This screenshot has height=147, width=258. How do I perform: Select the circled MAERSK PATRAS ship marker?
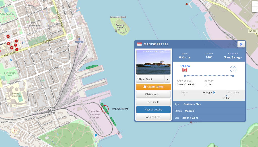pos(105,109)
